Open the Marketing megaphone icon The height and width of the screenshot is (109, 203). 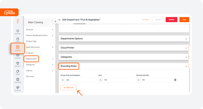click(18, 88)
